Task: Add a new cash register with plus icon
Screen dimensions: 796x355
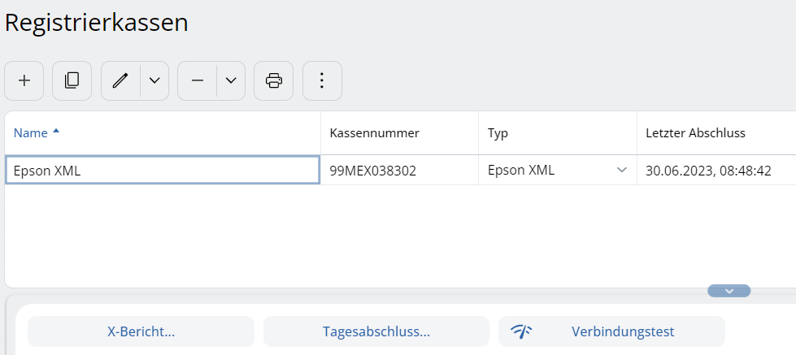Action: (24, 80)
